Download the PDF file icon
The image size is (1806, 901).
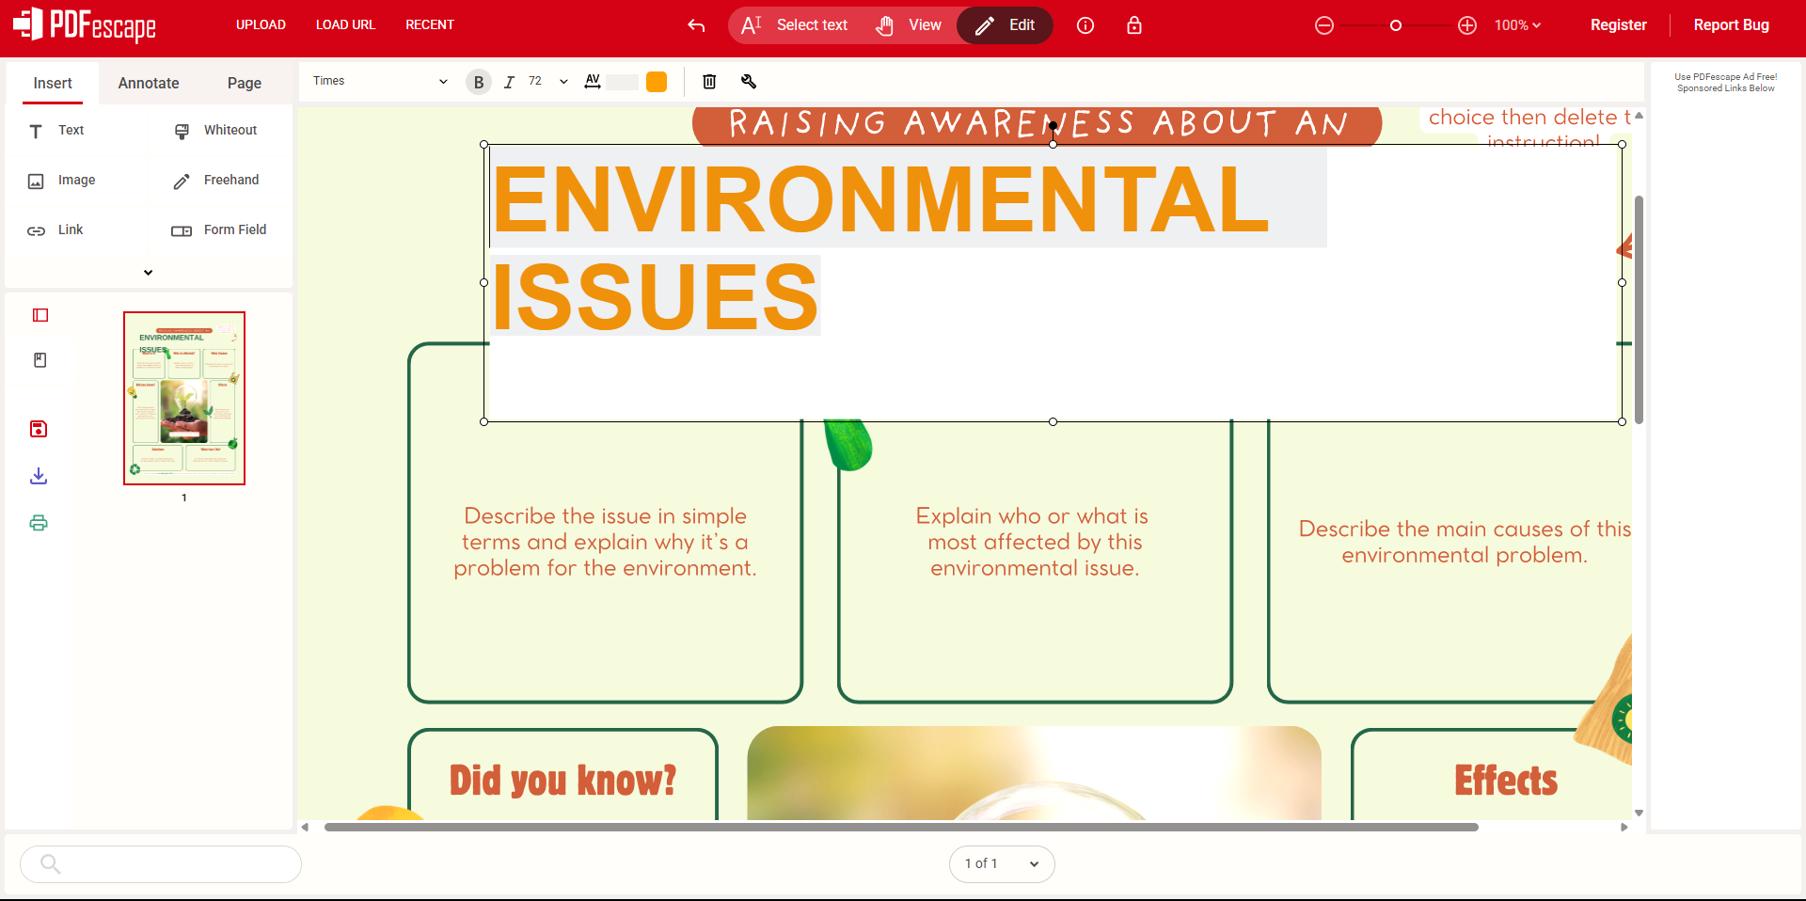[x=39, y=476]
